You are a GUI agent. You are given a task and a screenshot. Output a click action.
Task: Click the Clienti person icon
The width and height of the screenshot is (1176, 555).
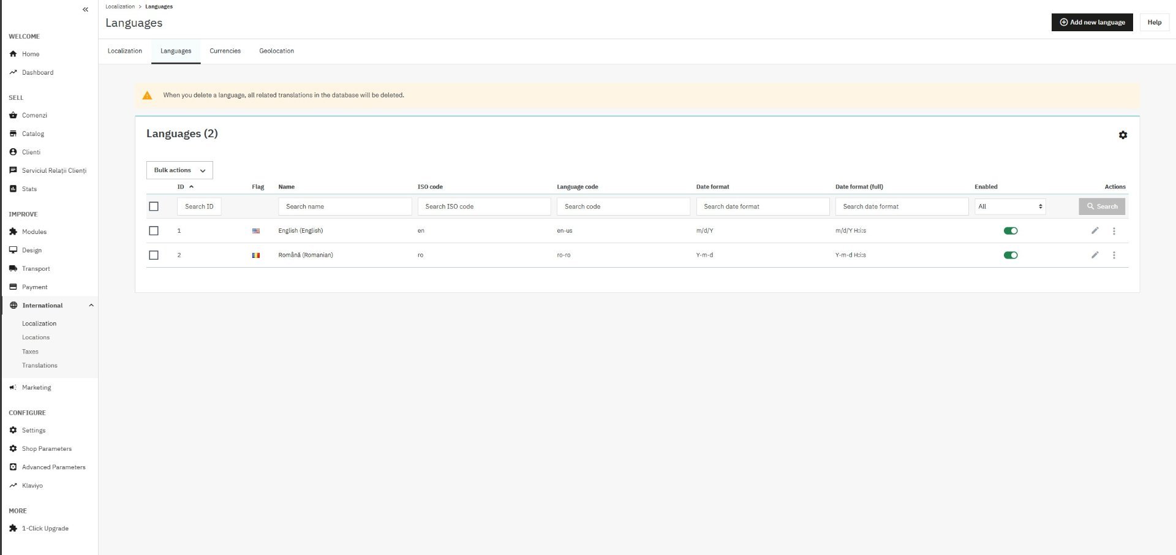pos(13,152)
